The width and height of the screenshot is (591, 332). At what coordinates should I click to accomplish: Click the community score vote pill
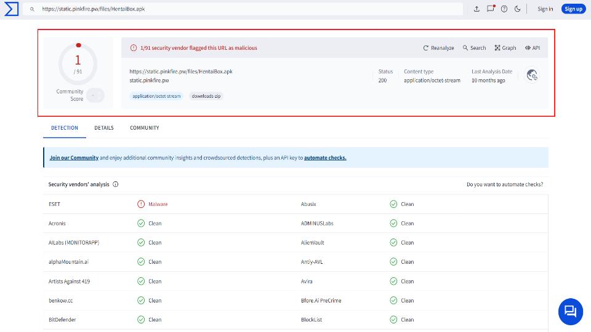pos(95,95)
